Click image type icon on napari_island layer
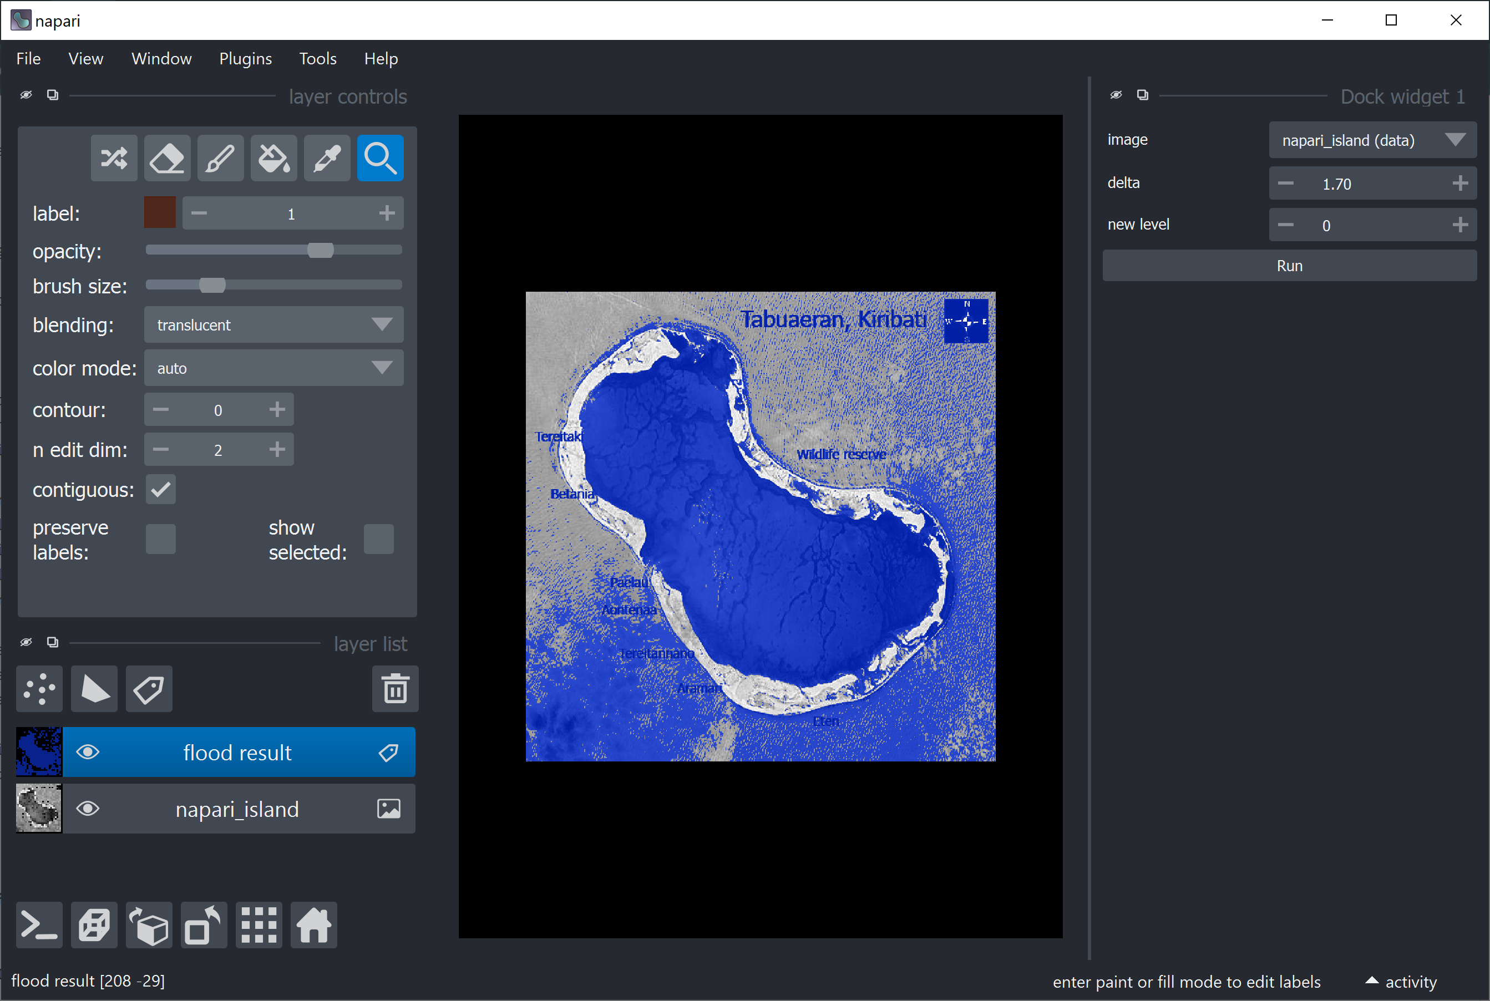Image resolution: width=1490 pixels, height=1001 pixels. tap(389, 809)
